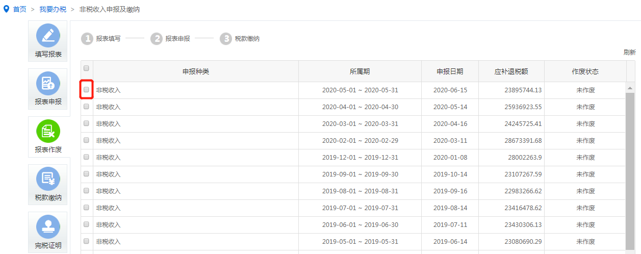This screenshot has height=254, width=641.
Task: Click the scrollbar up arrow of the table
Action: [x=630, y=88]
